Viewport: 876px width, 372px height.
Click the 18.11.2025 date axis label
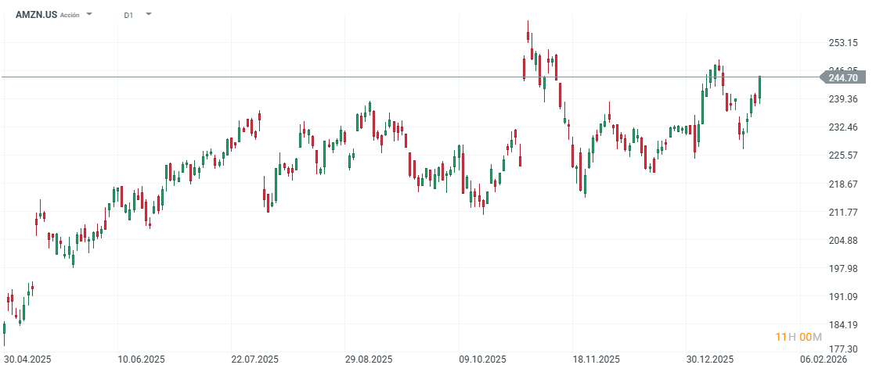pos(597,359)
